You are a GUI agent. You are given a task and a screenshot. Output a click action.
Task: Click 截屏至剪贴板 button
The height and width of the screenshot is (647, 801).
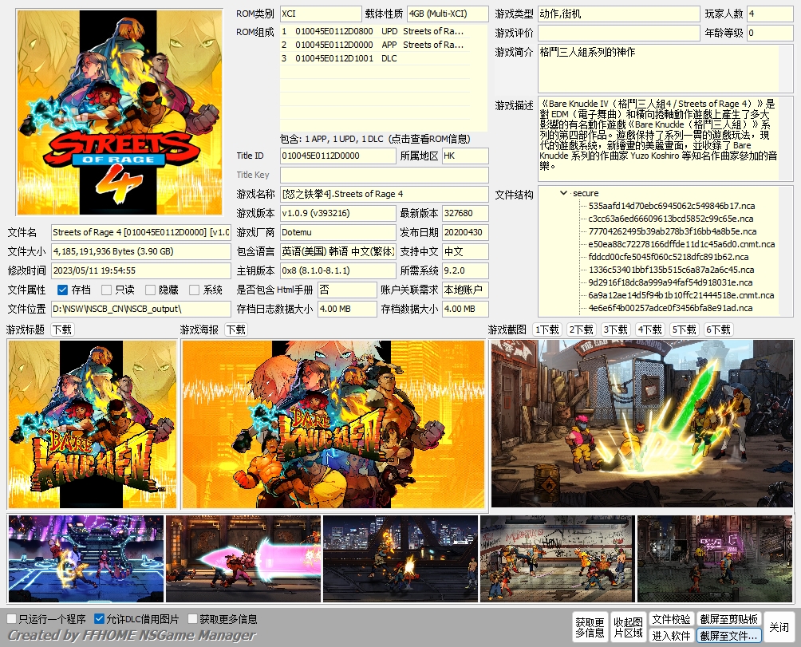(x=729, y=619)
